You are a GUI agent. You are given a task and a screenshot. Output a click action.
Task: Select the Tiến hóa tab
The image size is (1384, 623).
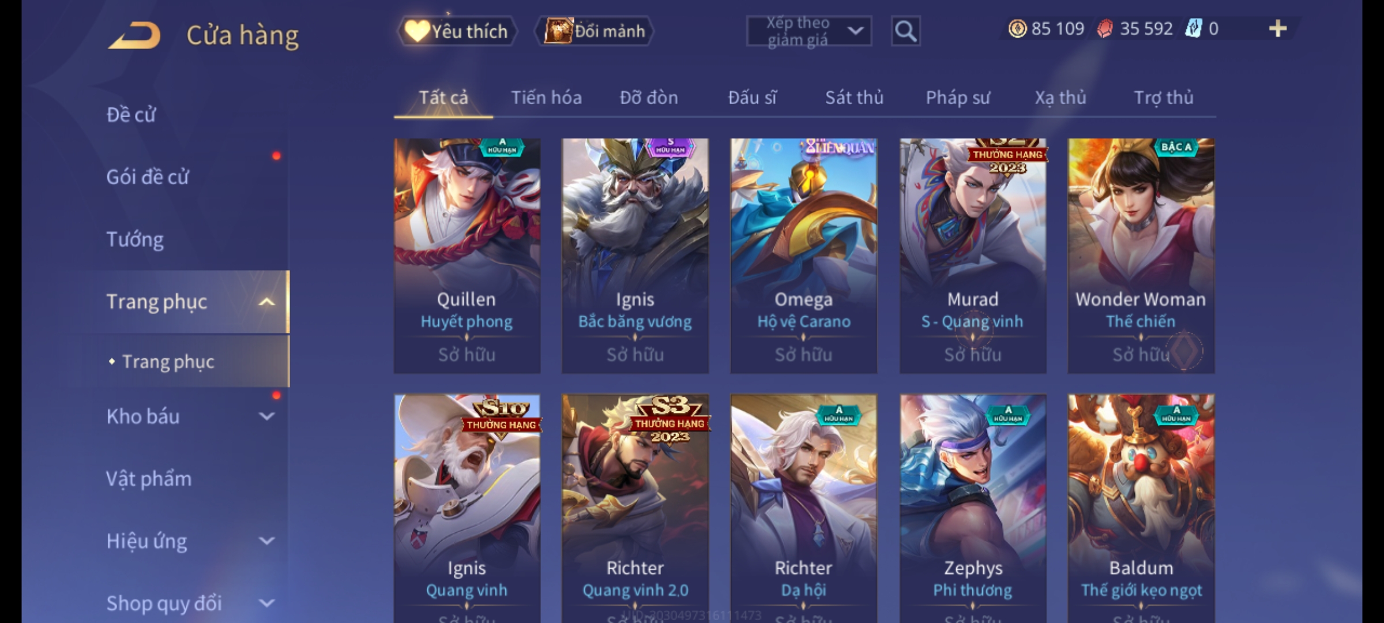pos(546,98)
